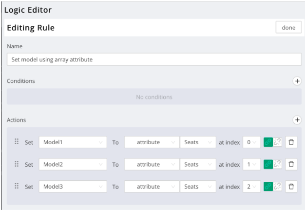
Task: Add a new condition with plus icon
Action: [x=297, y=81]
